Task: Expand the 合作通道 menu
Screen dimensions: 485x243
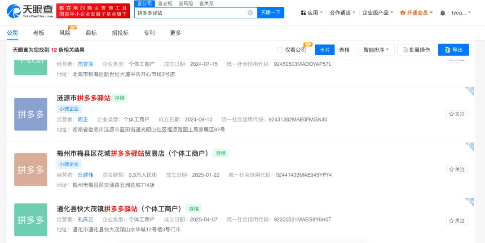Action: pos(343,13)
